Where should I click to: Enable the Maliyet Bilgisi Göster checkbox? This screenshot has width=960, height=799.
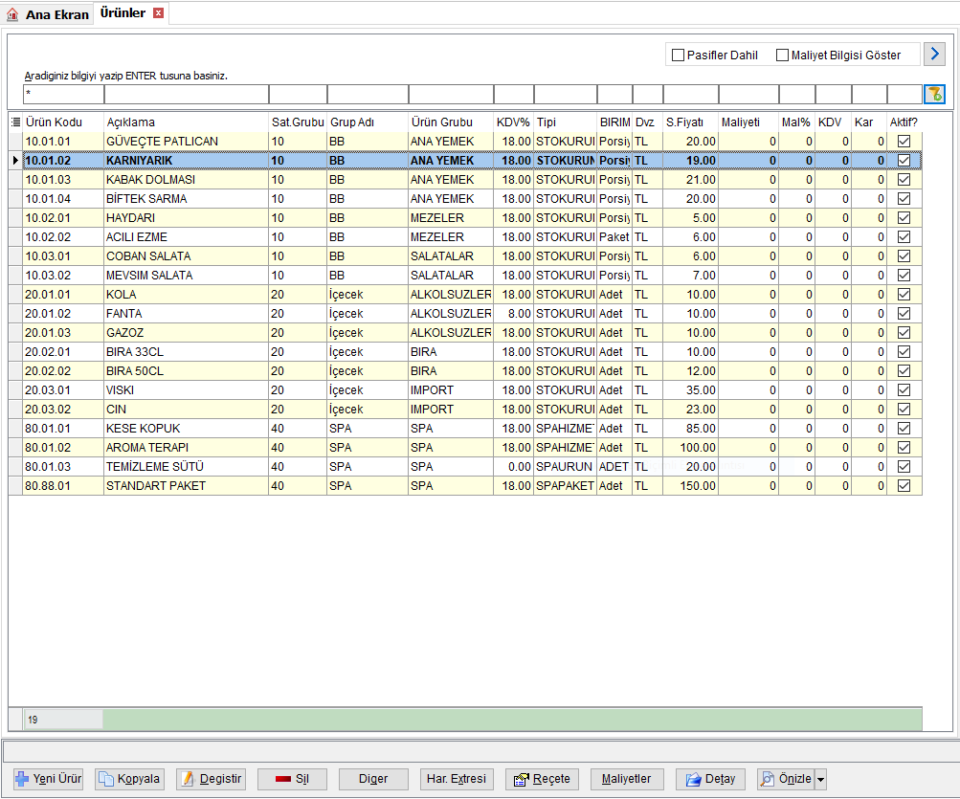click(782, 55)
